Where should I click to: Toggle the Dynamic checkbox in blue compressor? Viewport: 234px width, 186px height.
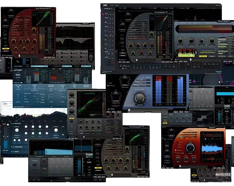pos(144,77)
